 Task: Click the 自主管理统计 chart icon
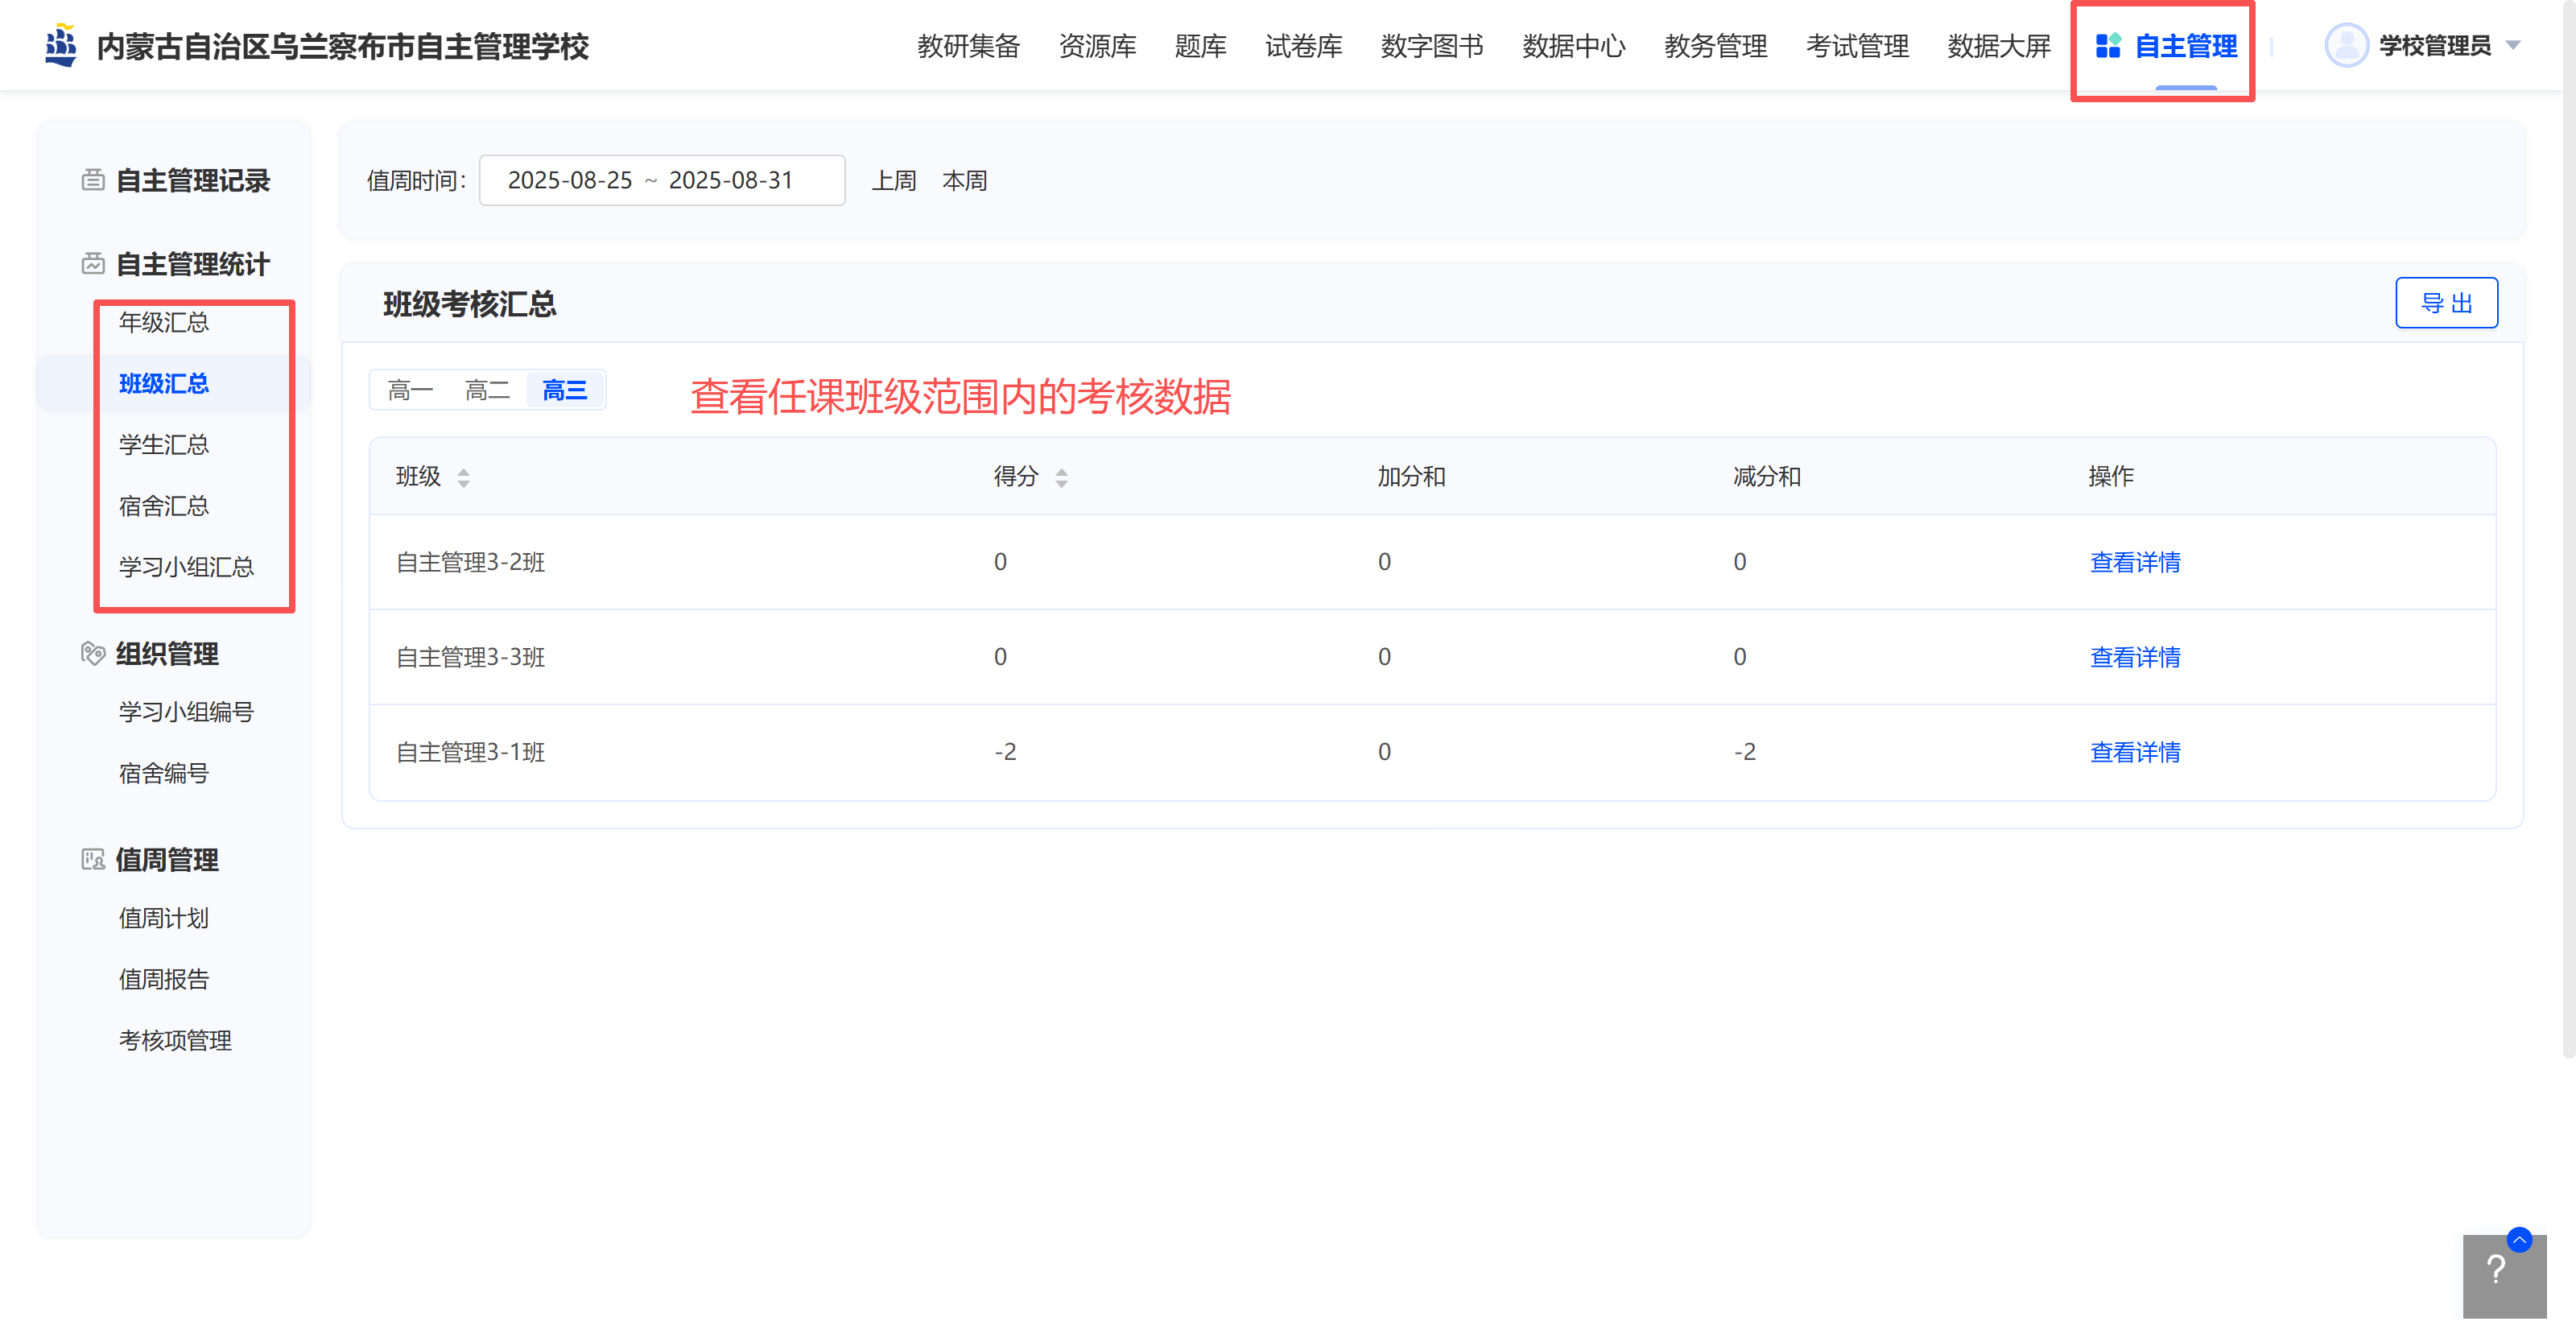[93, 264]
